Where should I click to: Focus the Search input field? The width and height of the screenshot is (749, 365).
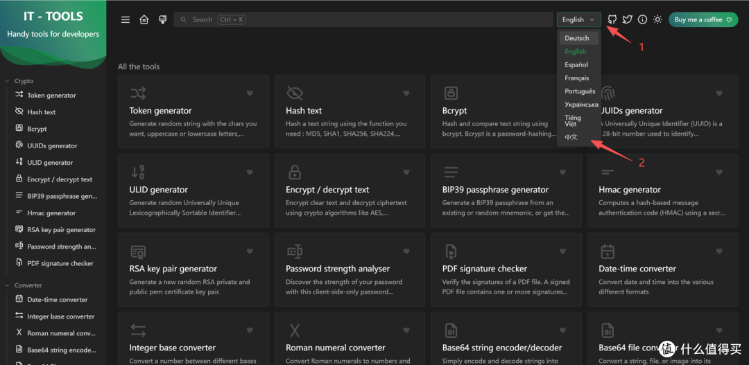[x=363, y=19]
